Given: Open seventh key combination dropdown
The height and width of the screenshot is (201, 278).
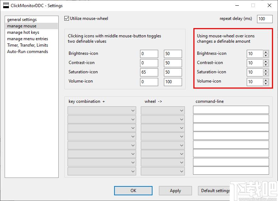Looking at the screenshot, I should 102,162.
